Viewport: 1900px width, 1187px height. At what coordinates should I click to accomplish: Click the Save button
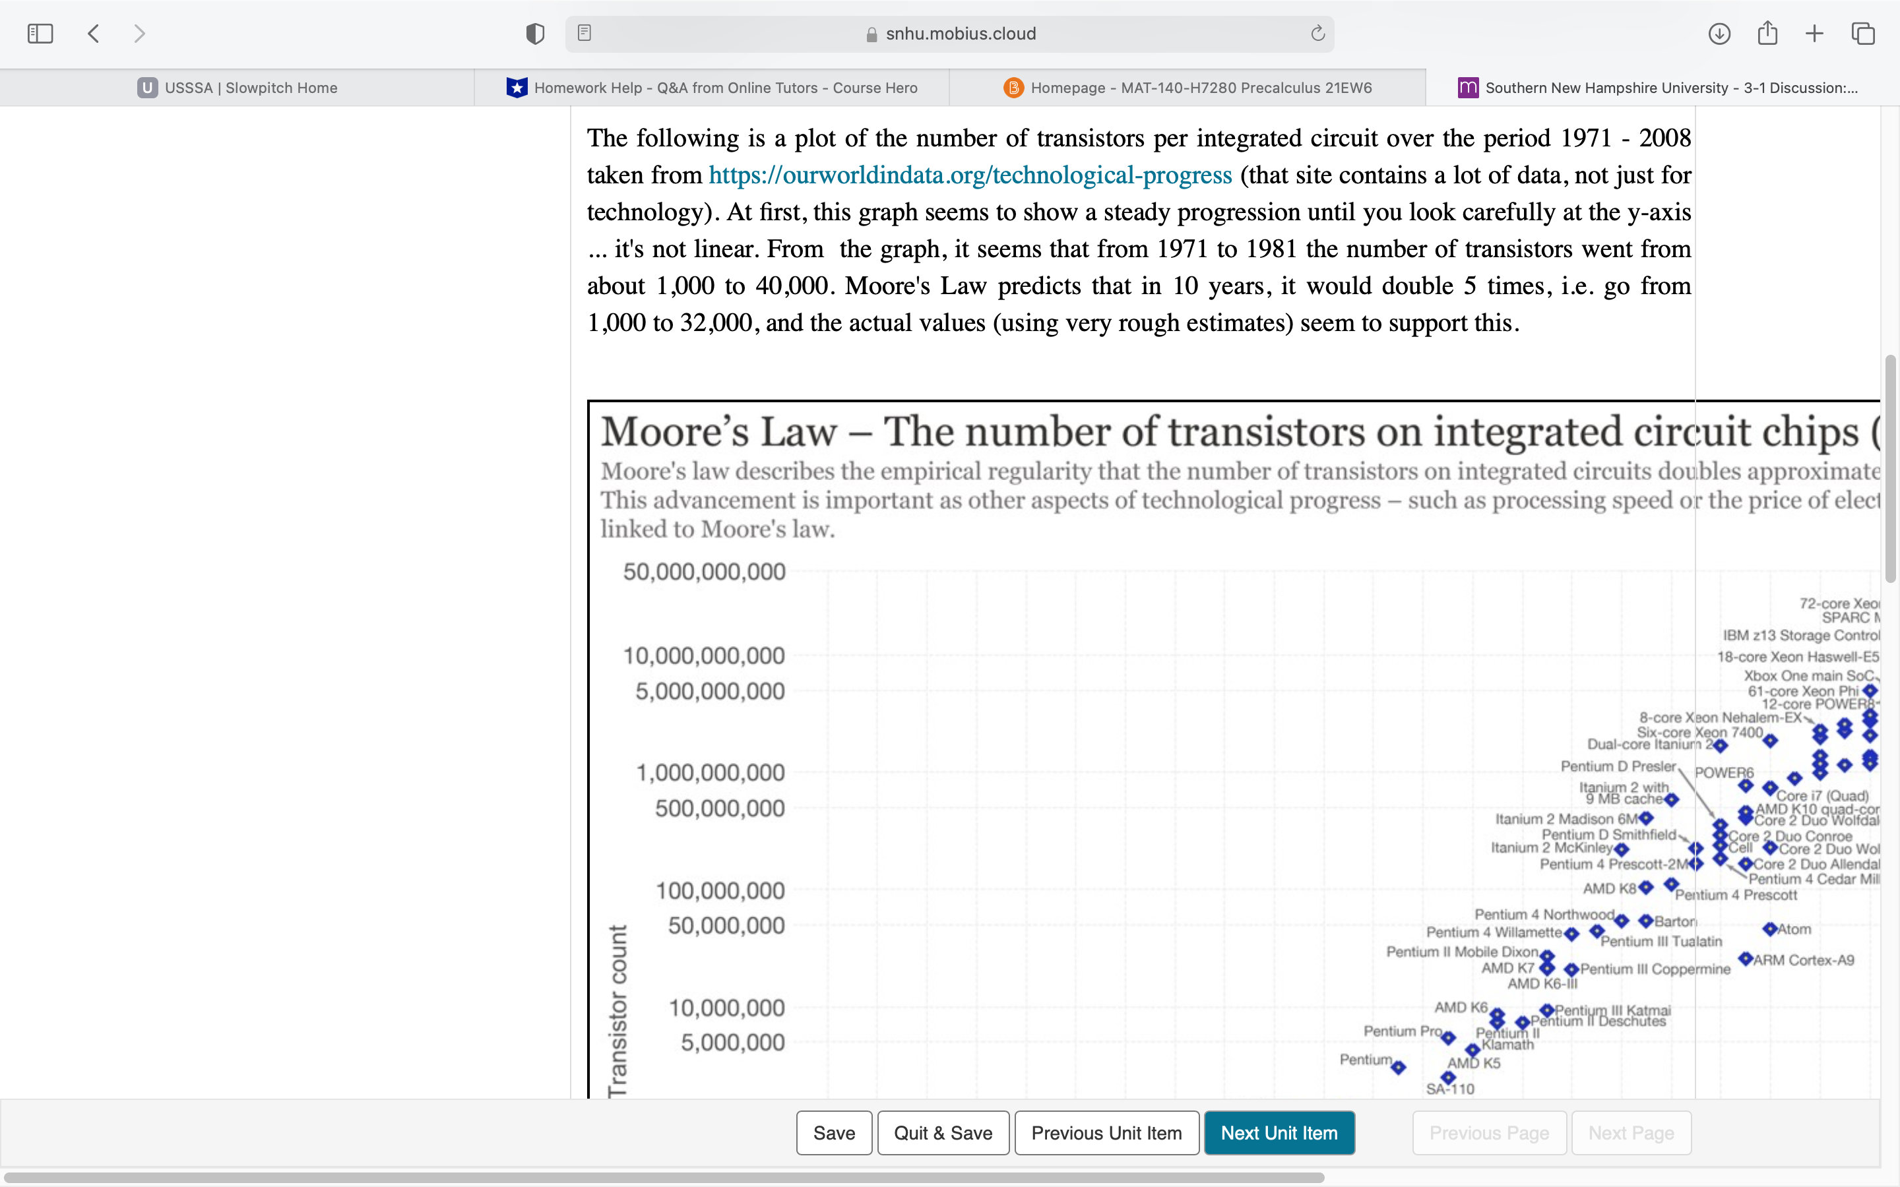[834, 1133]
